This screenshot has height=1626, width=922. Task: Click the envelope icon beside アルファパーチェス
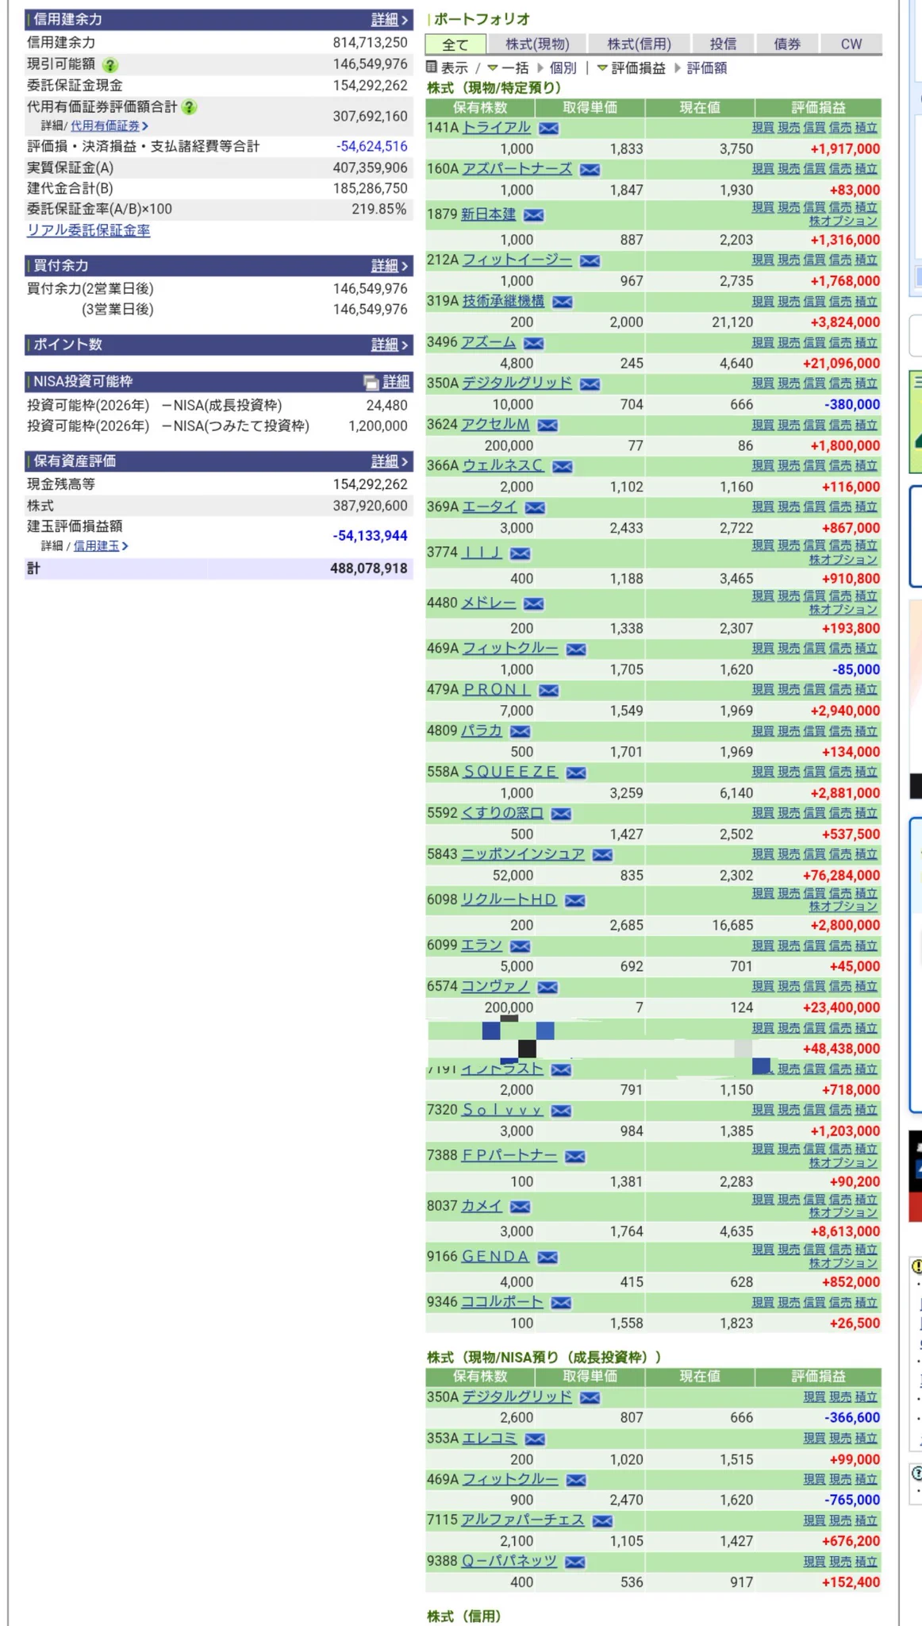[x=602, y=1521]
